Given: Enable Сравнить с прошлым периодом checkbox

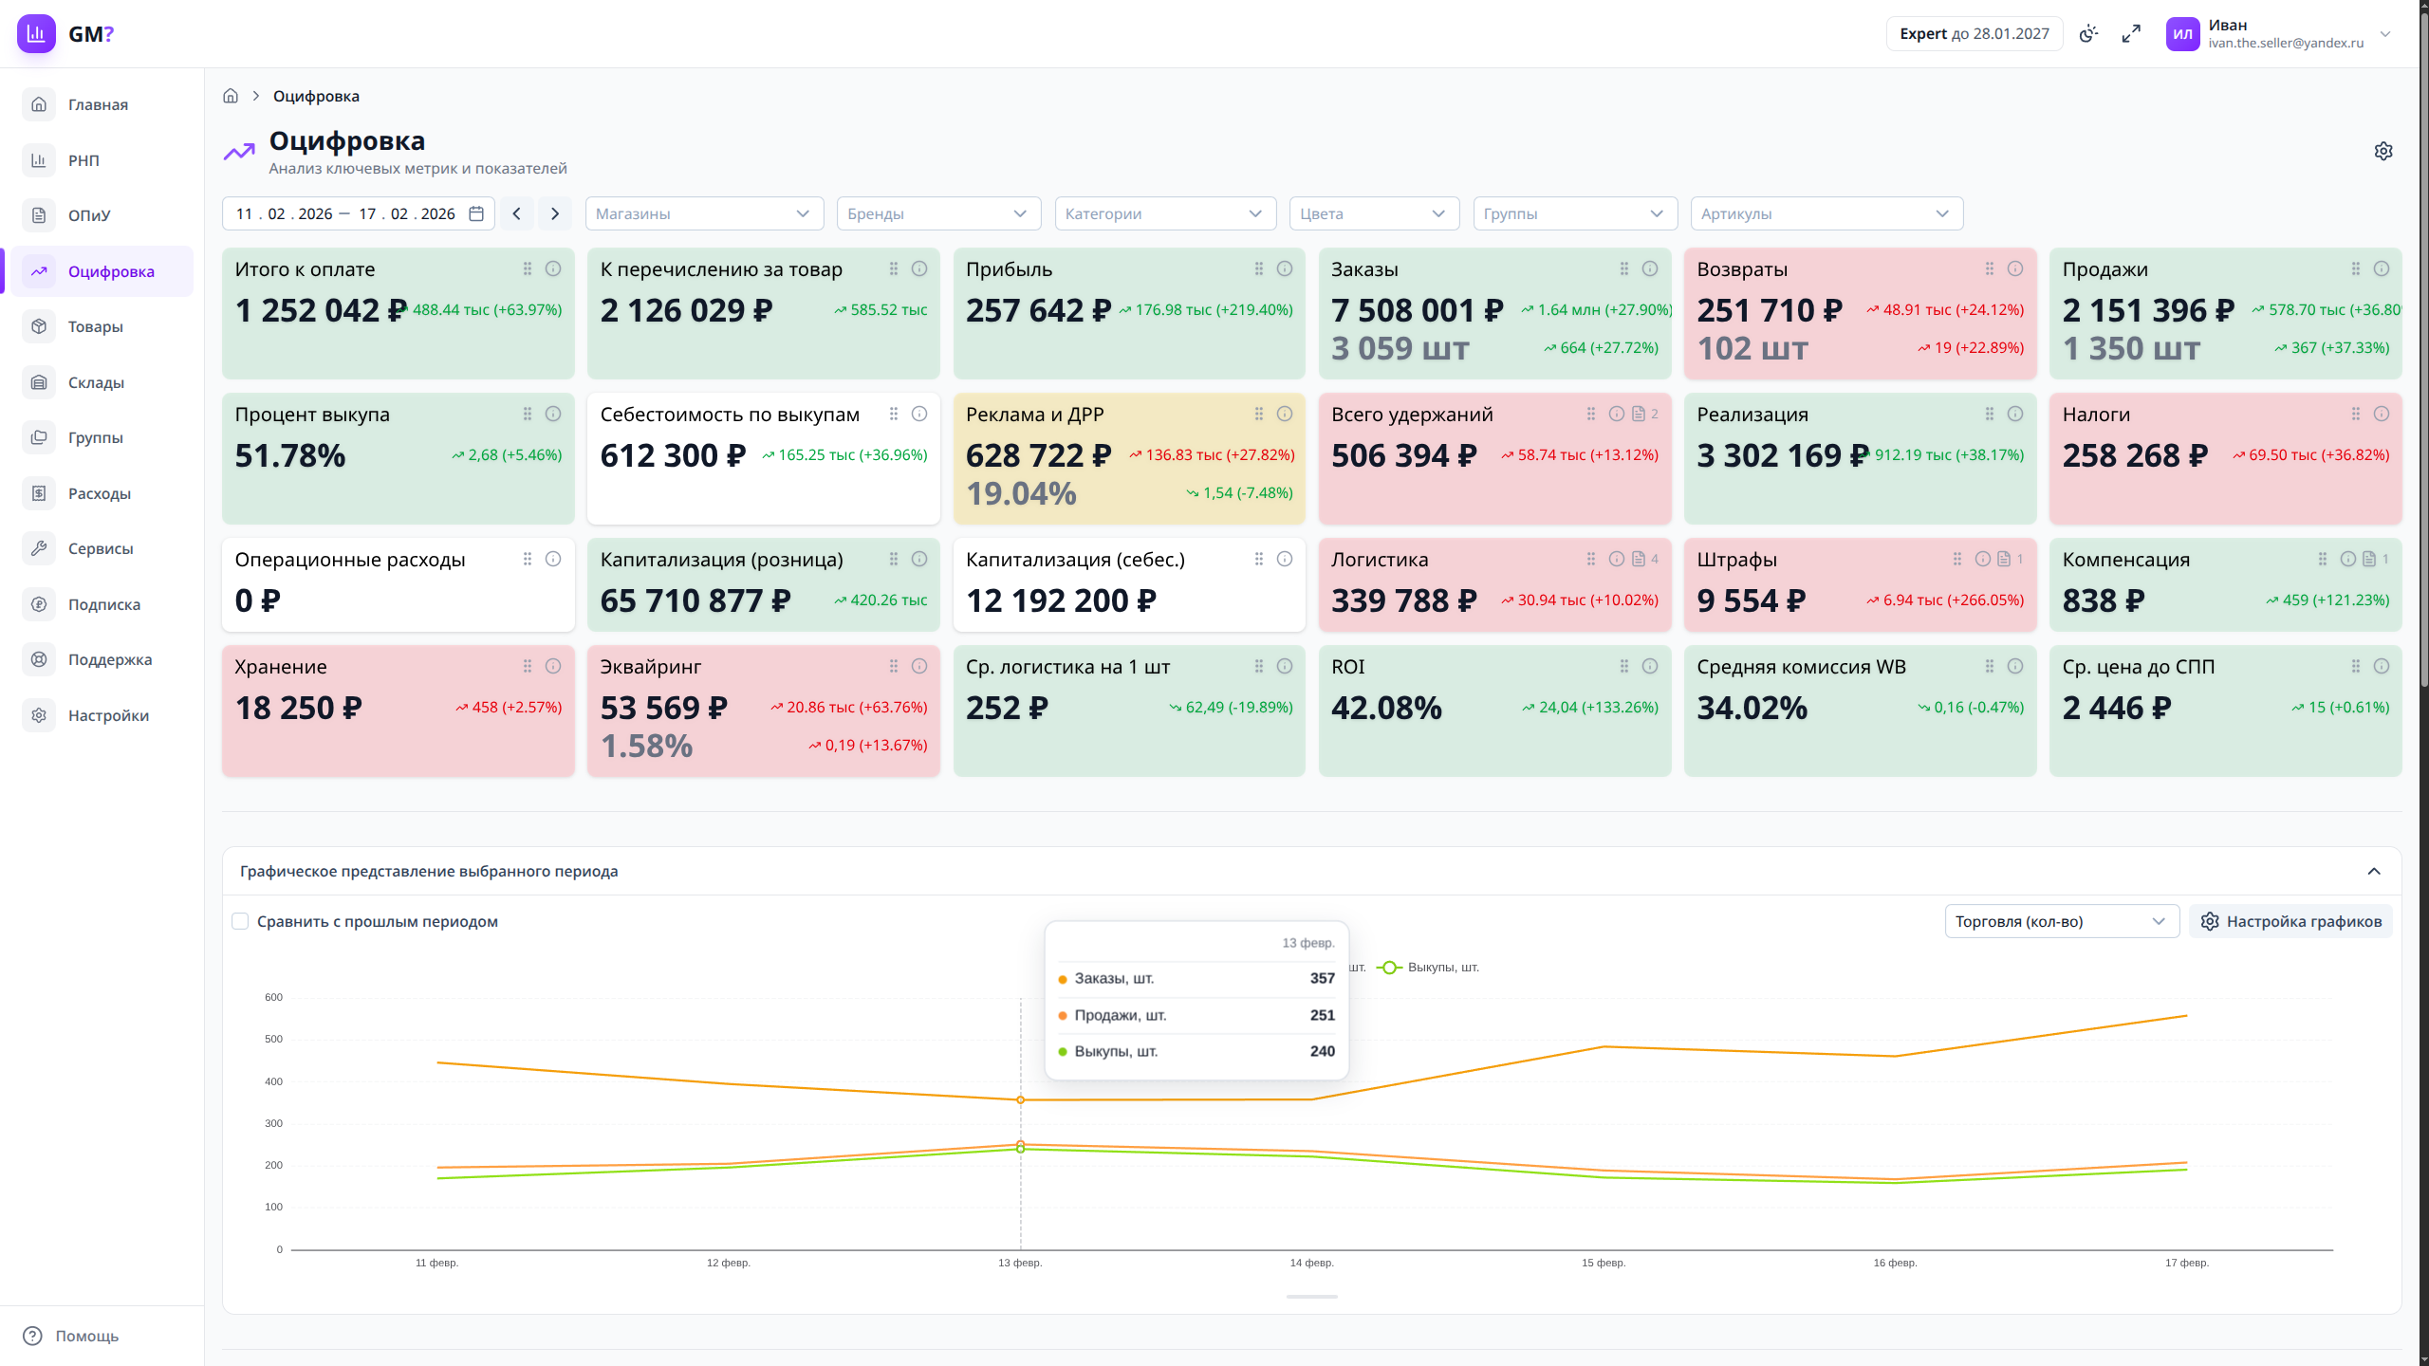Looking at the screenshot, I should tap(241, 921).
